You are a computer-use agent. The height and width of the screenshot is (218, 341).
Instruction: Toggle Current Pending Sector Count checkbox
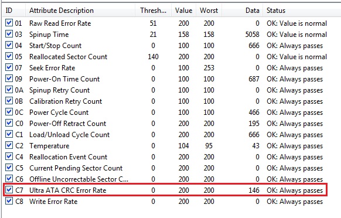[9, 168]
